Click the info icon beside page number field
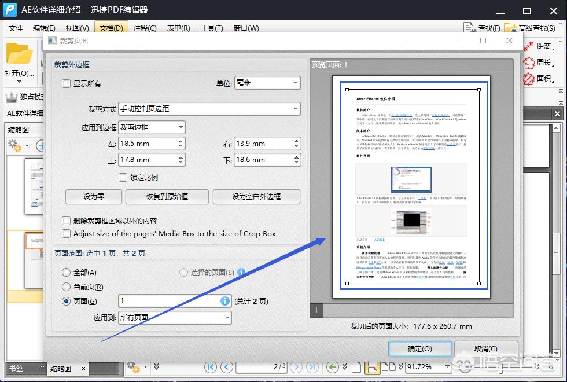 pyautogui.click(x=224, y=301)
